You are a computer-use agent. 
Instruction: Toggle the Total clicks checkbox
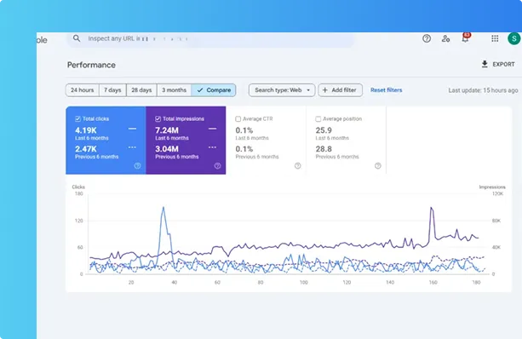point(77,119)
